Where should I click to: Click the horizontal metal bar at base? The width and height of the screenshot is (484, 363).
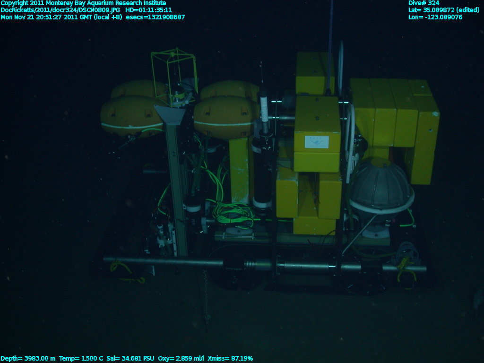[265, 265]
